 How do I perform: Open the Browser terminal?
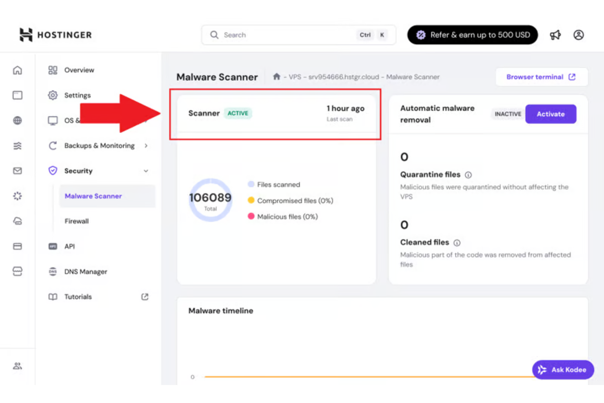point(541,77)
